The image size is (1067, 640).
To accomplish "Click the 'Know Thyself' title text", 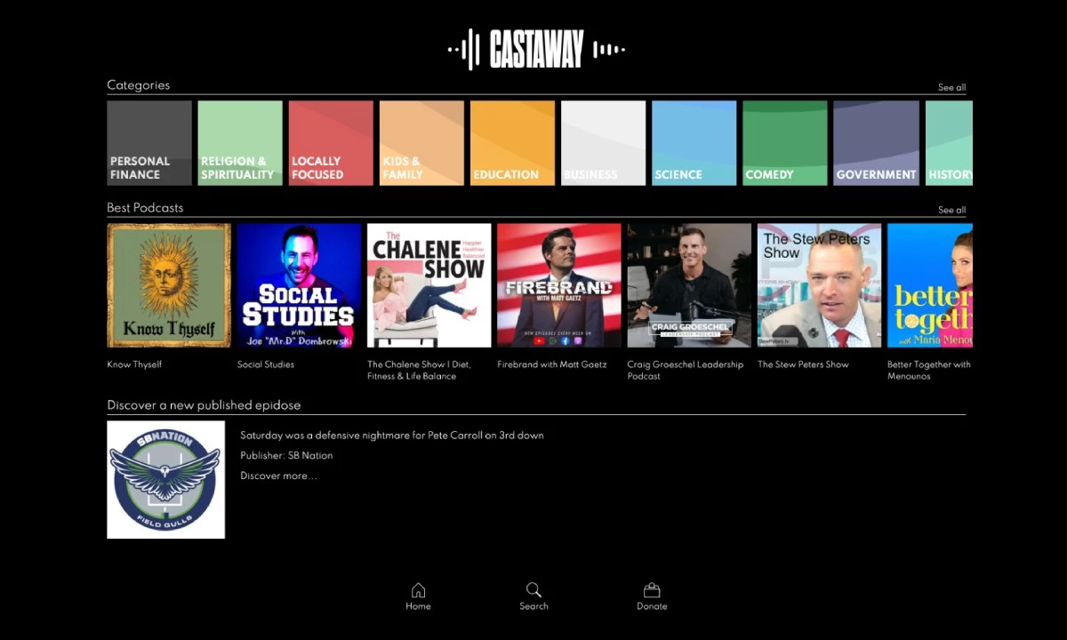I will click(134, 364).
